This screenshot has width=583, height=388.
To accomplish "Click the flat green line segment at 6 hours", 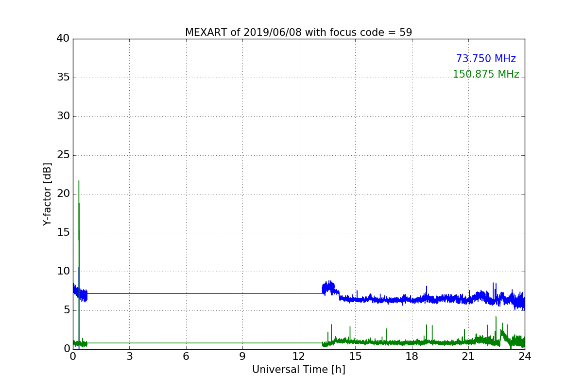I will [186, 343].
